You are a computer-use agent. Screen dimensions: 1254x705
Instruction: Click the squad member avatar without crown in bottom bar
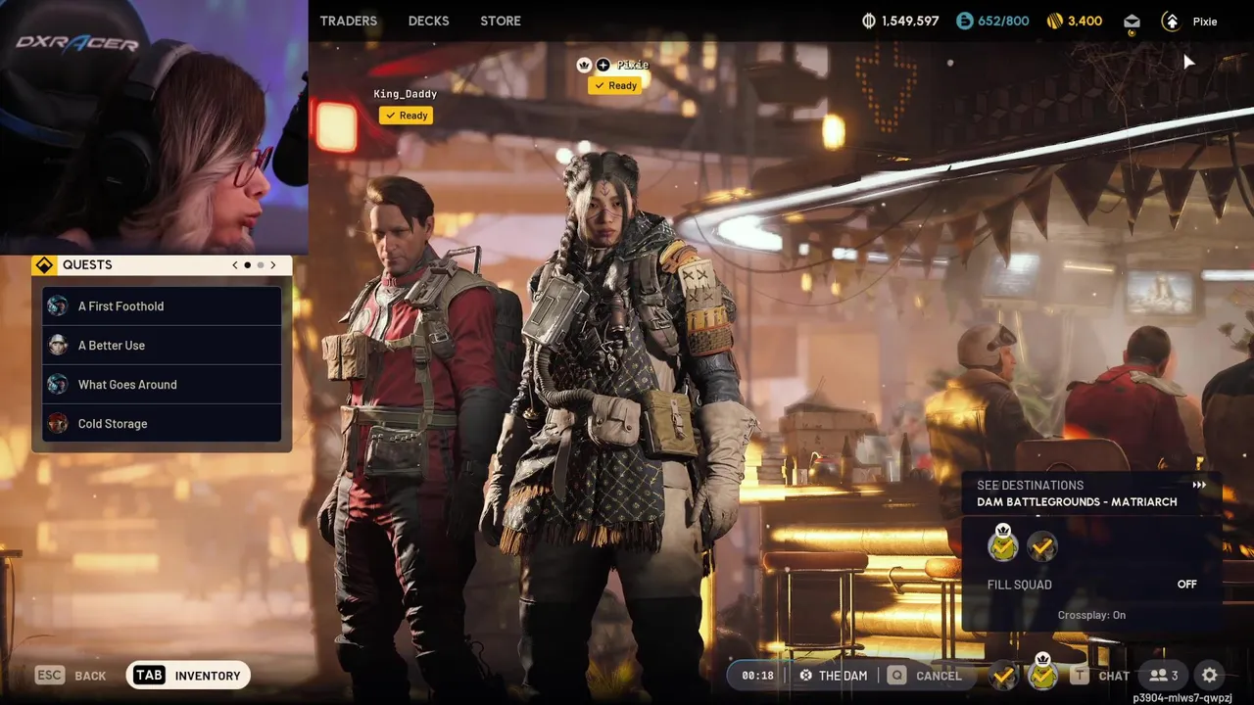1002,676
